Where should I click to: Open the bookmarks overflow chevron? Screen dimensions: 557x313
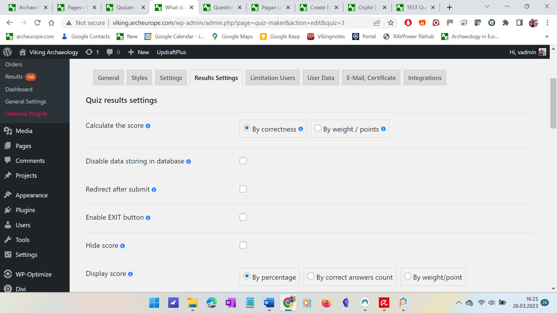[547, 37]
